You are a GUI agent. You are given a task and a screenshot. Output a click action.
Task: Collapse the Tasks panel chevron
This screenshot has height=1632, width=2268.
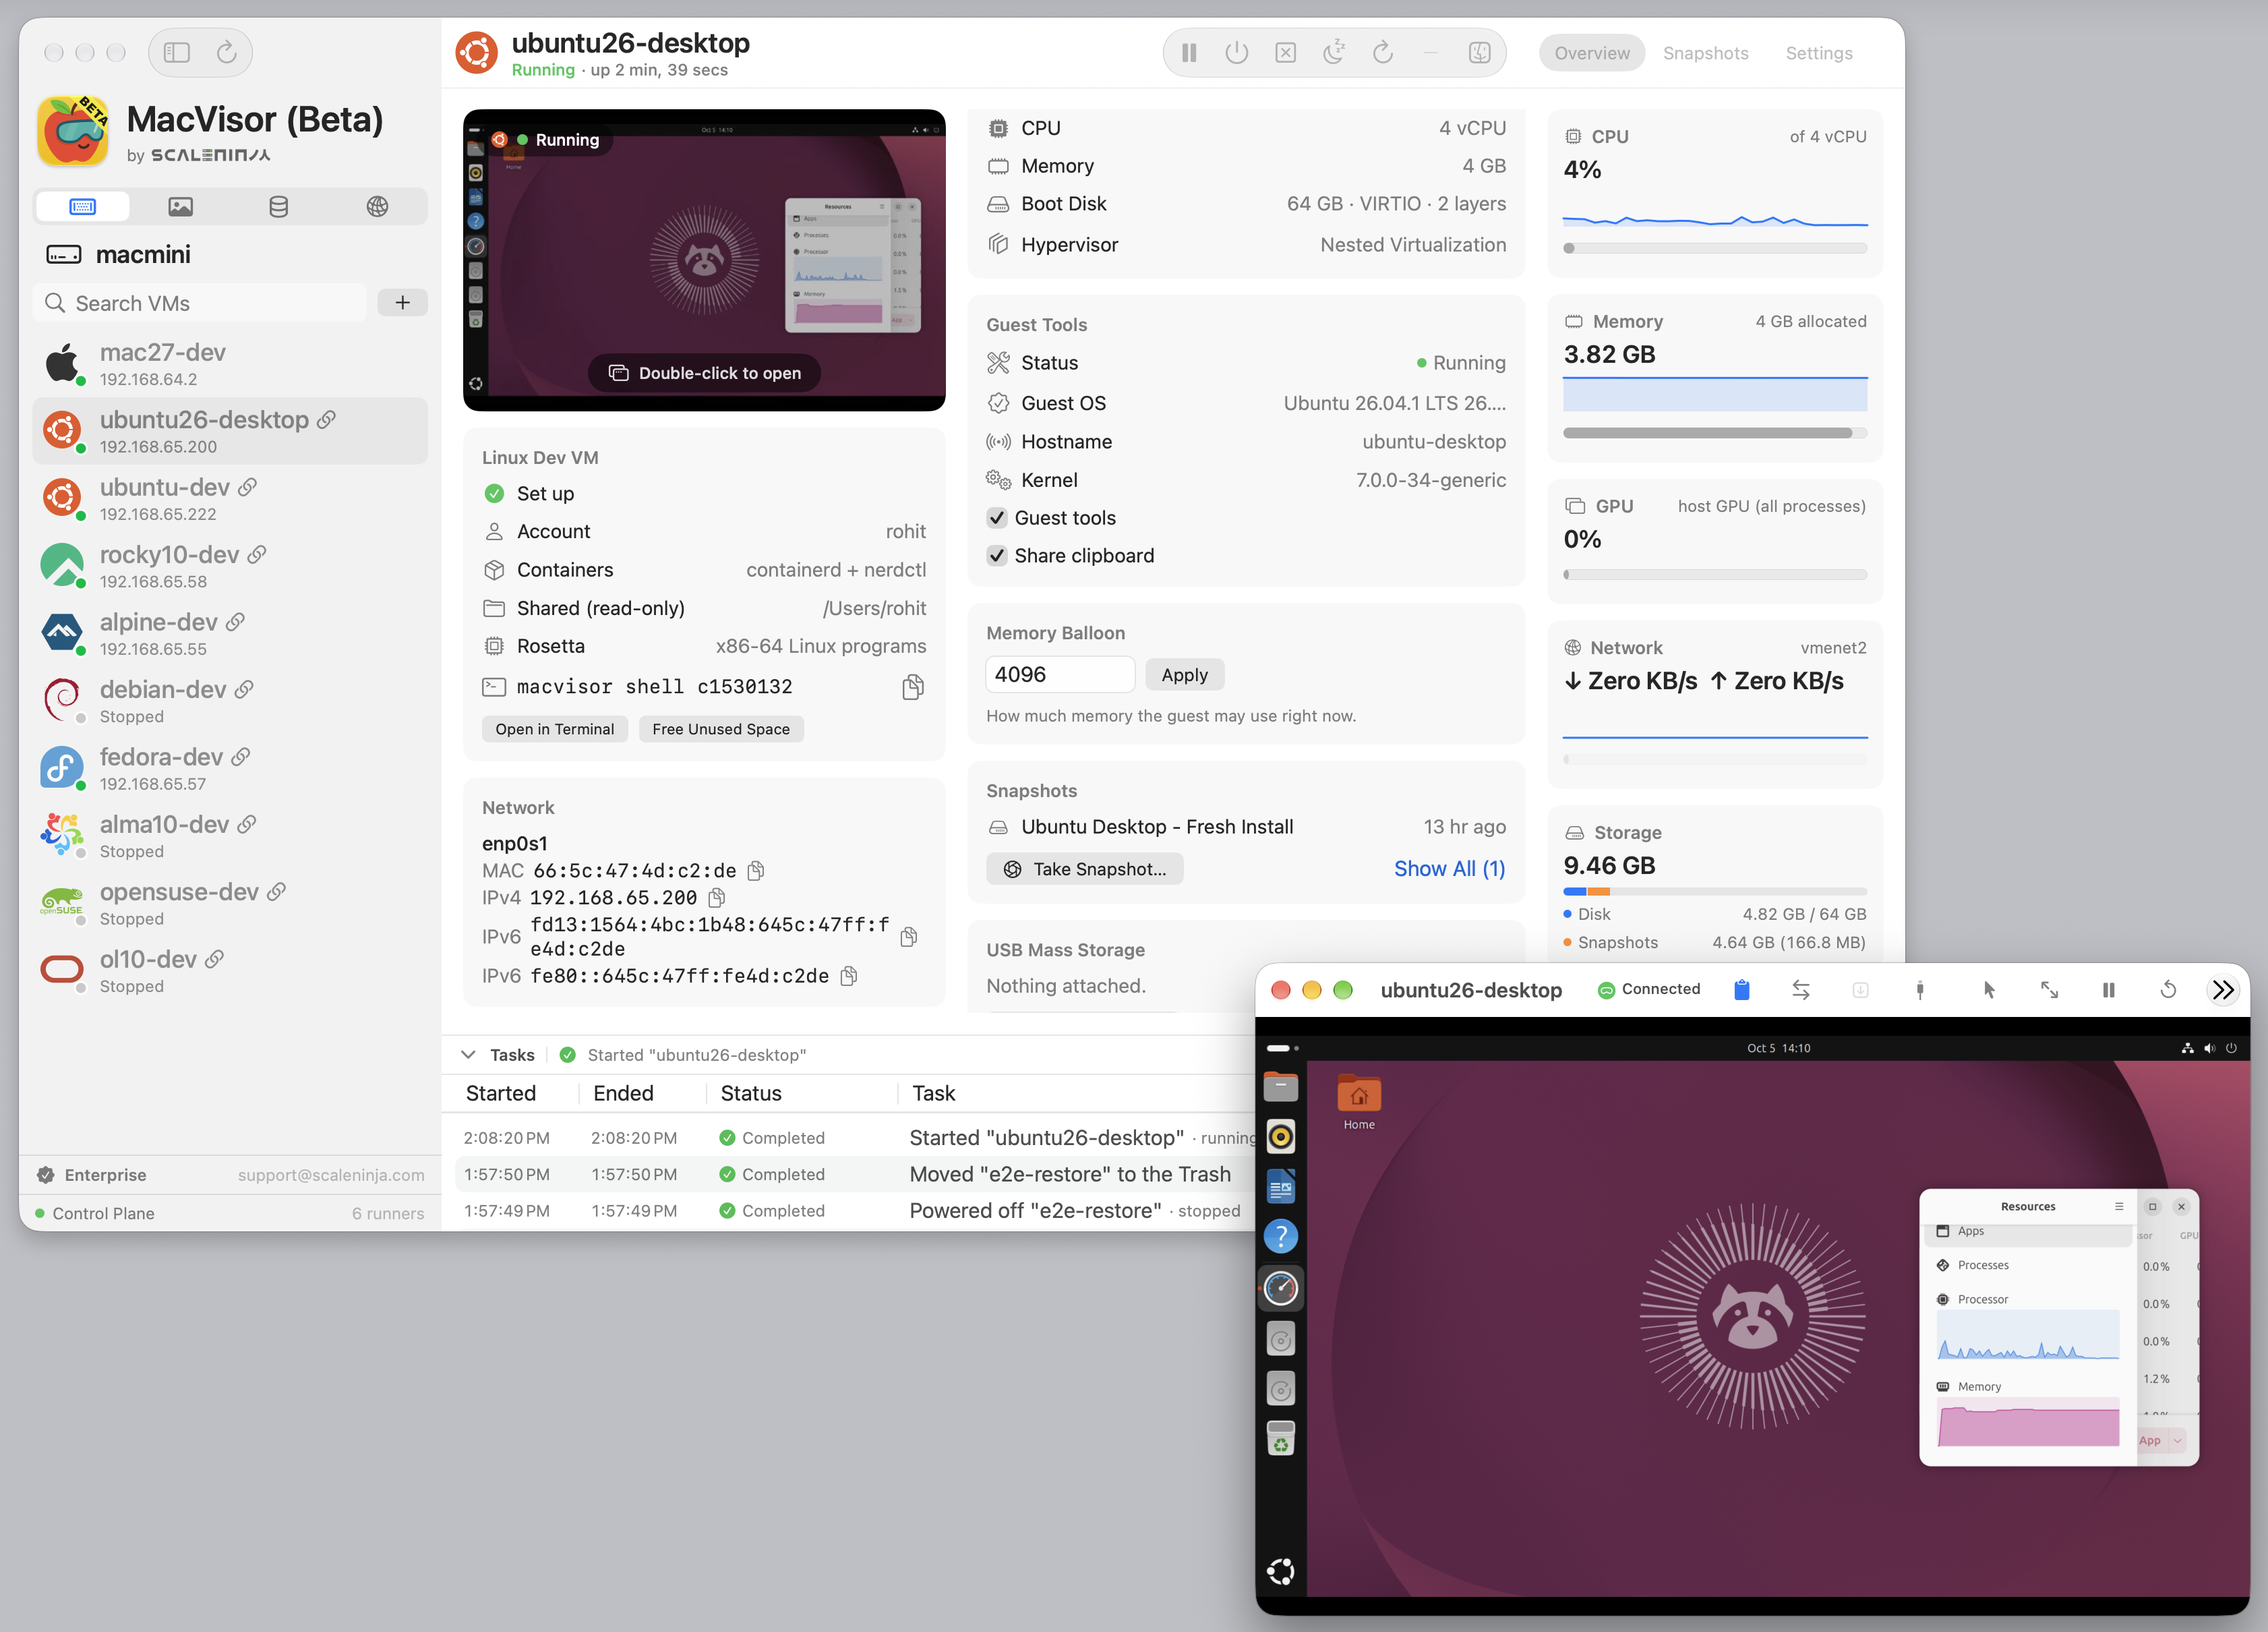point(468,1055)
